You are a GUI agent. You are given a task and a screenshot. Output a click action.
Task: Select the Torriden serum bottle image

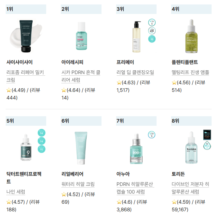coord(191,148)
